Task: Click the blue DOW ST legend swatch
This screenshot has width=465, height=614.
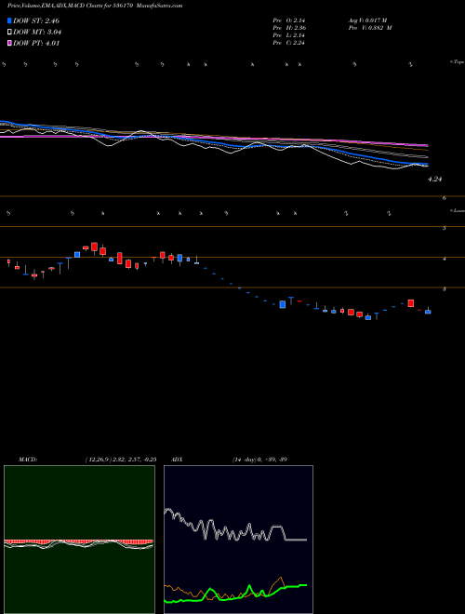Action: 9,20
